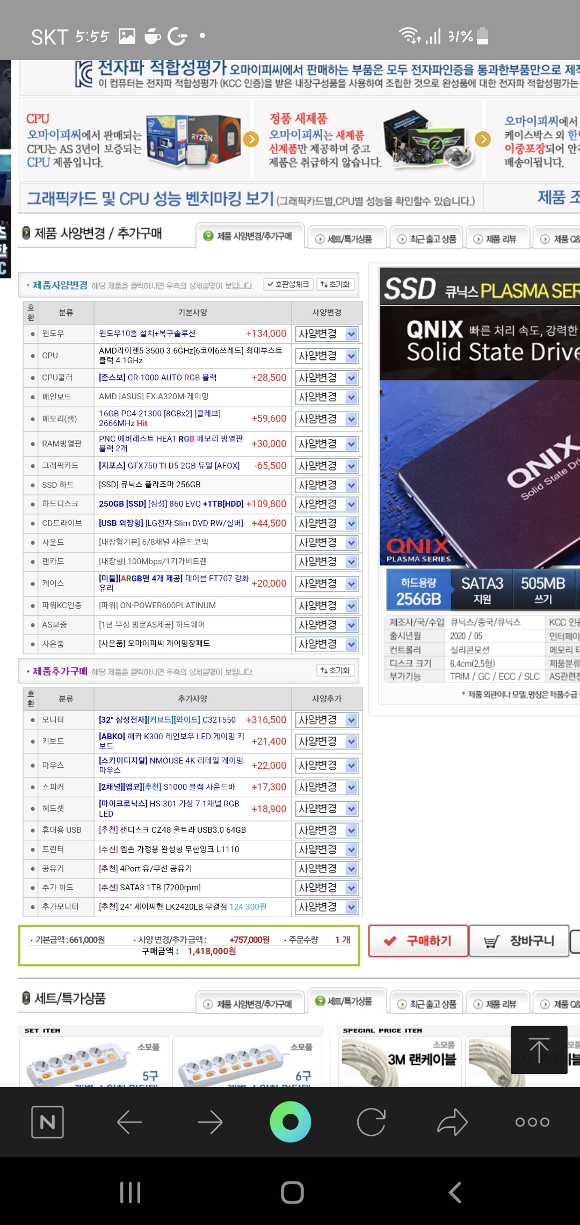Image resolution: width=580 pixels, height=1225 pixels.
Task: Tap the Naver home N icon
Action: click(48, 1122)
